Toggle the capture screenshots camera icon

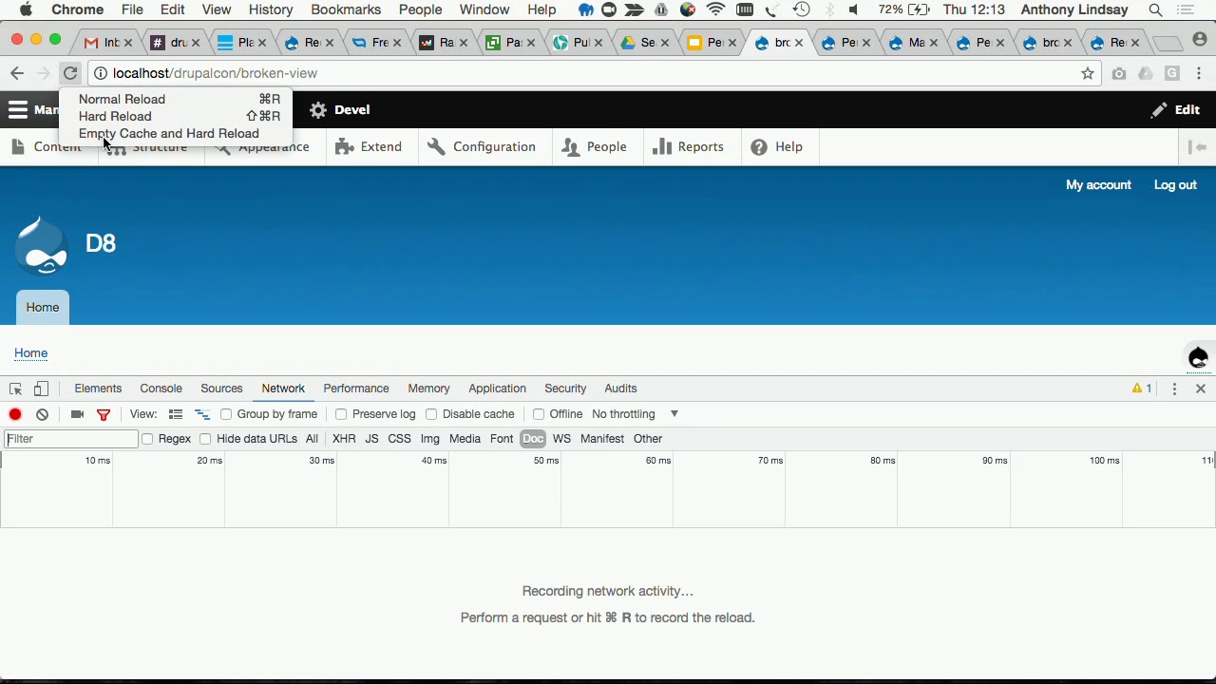[78, 414]
